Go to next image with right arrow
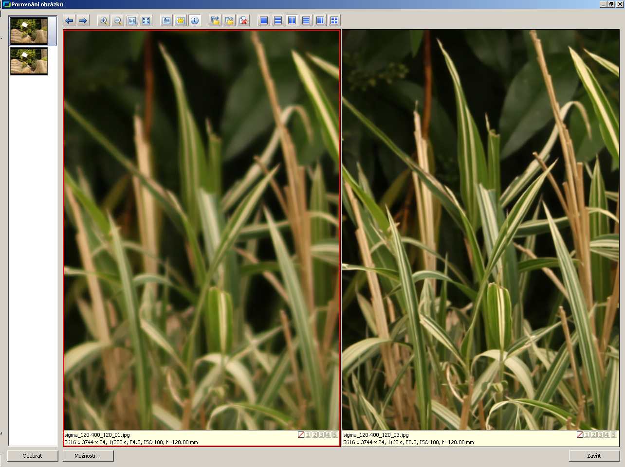 click(83, 20)
